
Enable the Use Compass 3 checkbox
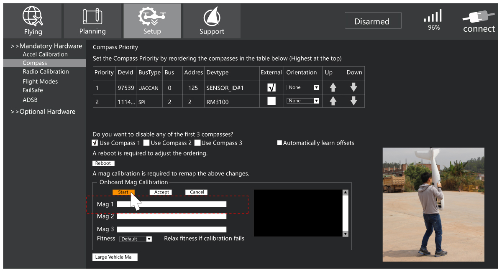[x=197, y=143]
